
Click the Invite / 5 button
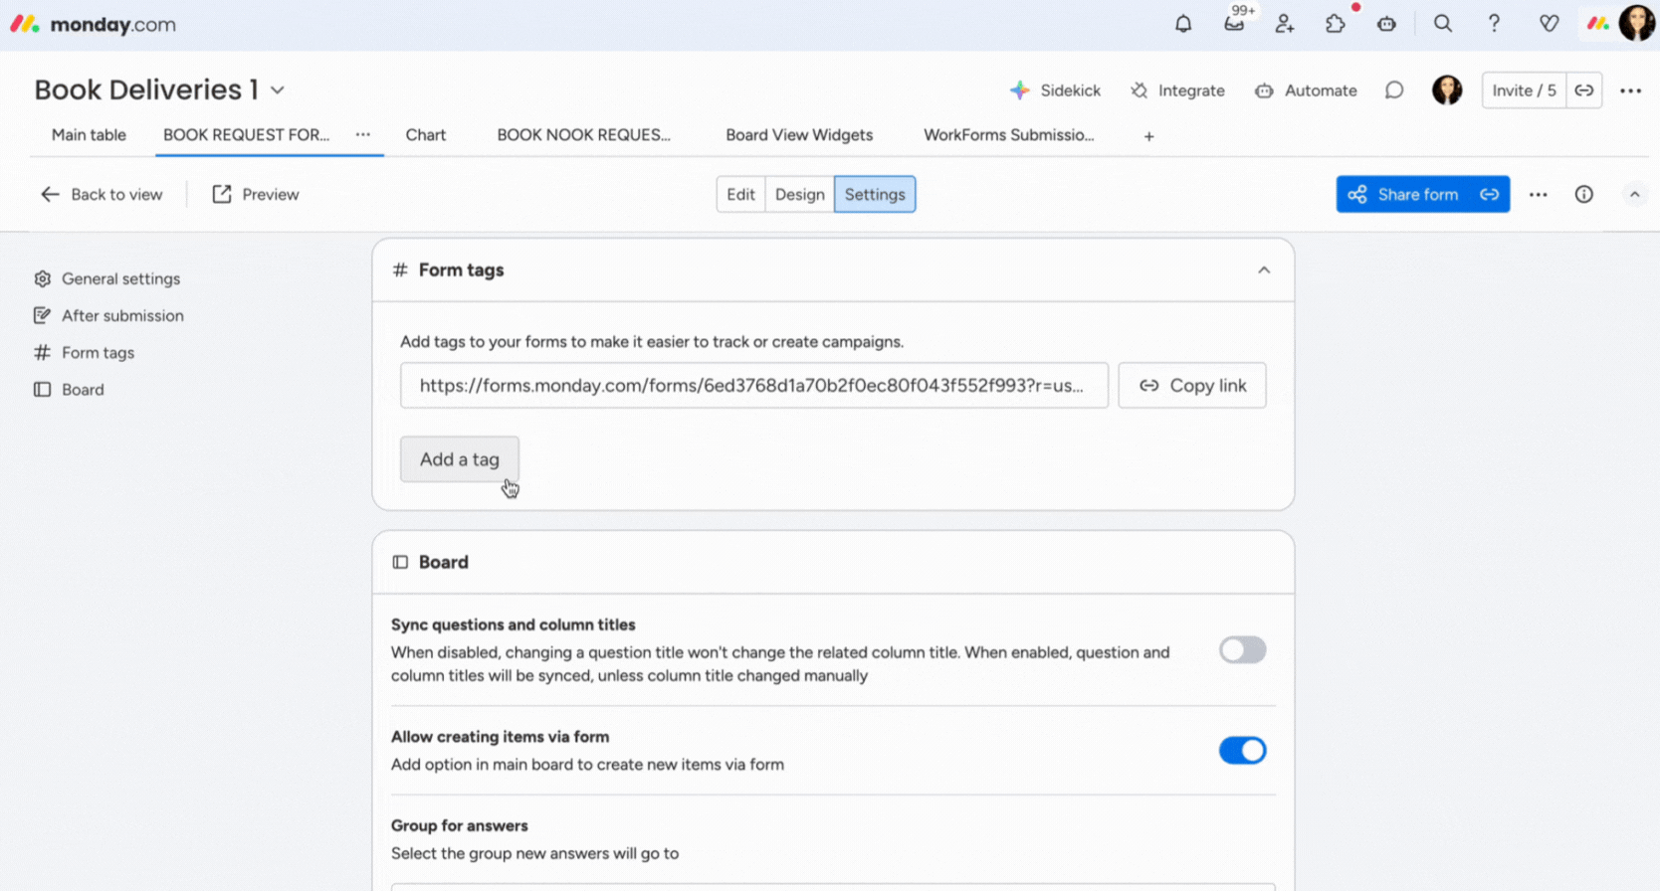[1524, 90]
